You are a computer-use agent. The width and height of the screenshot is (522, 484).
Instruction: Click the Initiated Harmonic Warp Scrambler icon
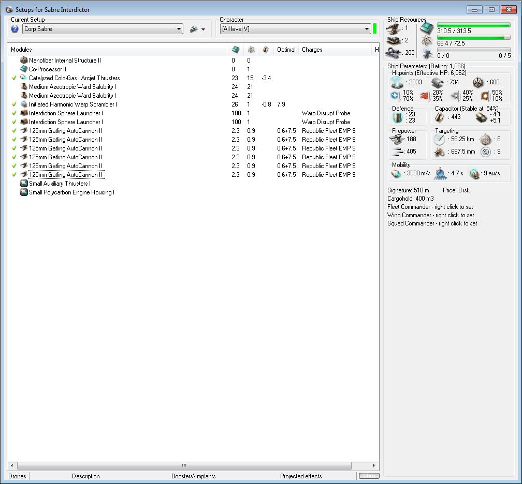[x=24, y=104]
